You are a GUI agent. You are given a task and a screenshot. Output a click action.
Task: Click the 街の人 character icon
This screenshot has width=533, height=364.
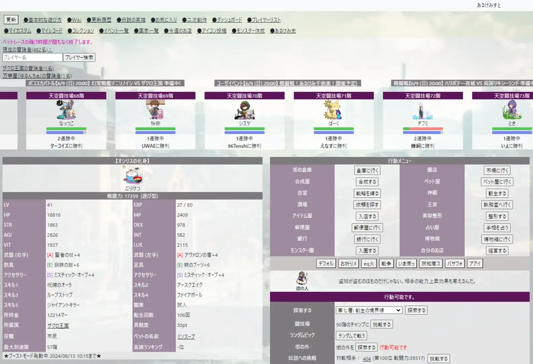pyautogui.click(x=302, y=278)
